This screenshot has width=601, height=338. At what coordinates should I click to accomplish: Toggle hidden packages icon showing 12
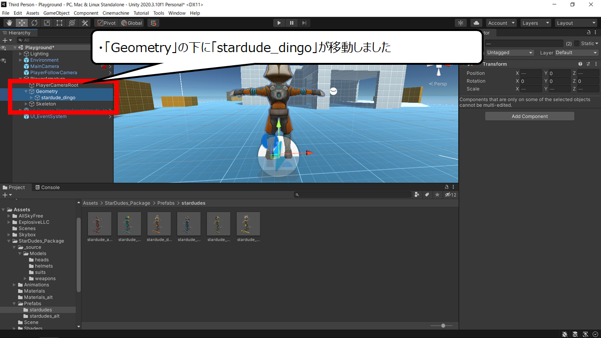click(451, 195)
